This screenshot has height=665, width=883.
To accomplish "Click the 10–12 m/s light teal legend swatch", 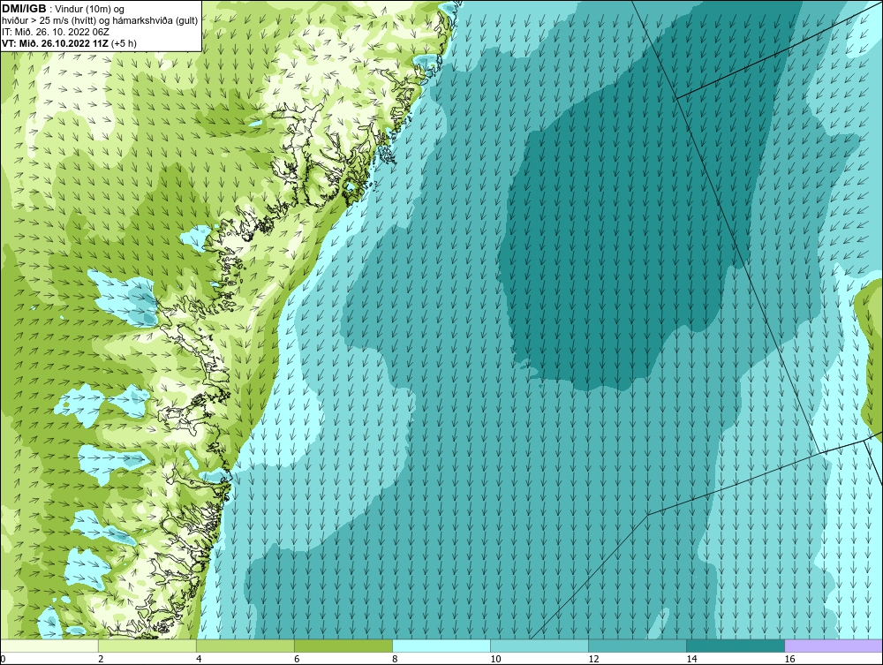I will coord(540,646).
